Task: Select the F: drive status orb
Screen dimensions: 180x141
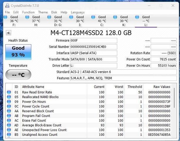Action: point(5,17)
